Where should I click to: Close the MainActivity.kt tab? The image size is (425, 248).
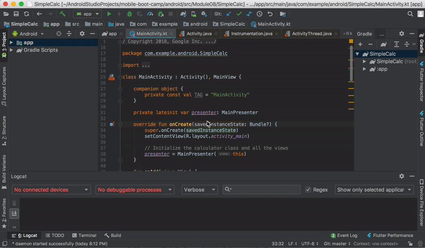pos(171,33)
